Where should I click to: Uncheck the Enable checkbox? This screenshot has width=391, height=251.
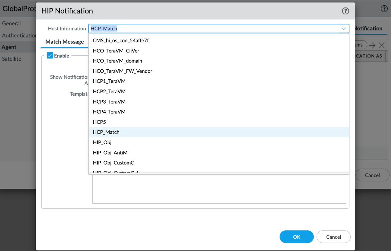50,56
